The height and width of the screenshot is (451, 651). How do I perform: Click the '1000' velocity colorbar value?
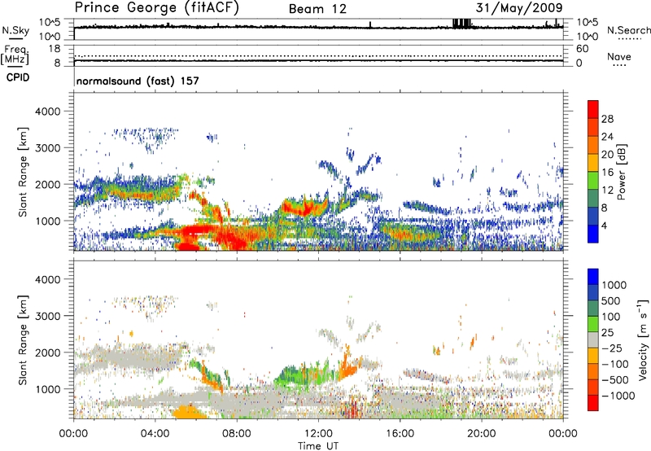614,285
